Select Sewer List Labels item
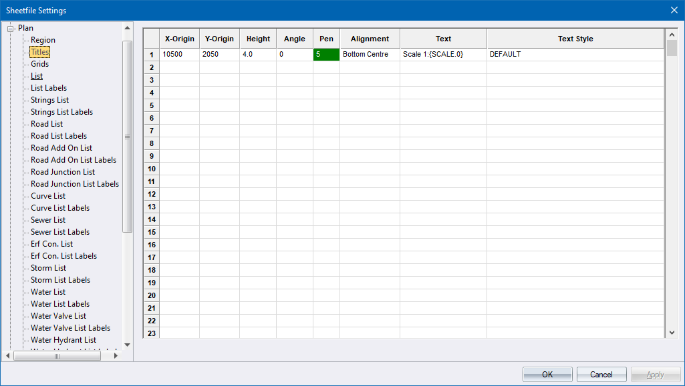The width and height of the screenshot is (685, 386). click(60, 232)
